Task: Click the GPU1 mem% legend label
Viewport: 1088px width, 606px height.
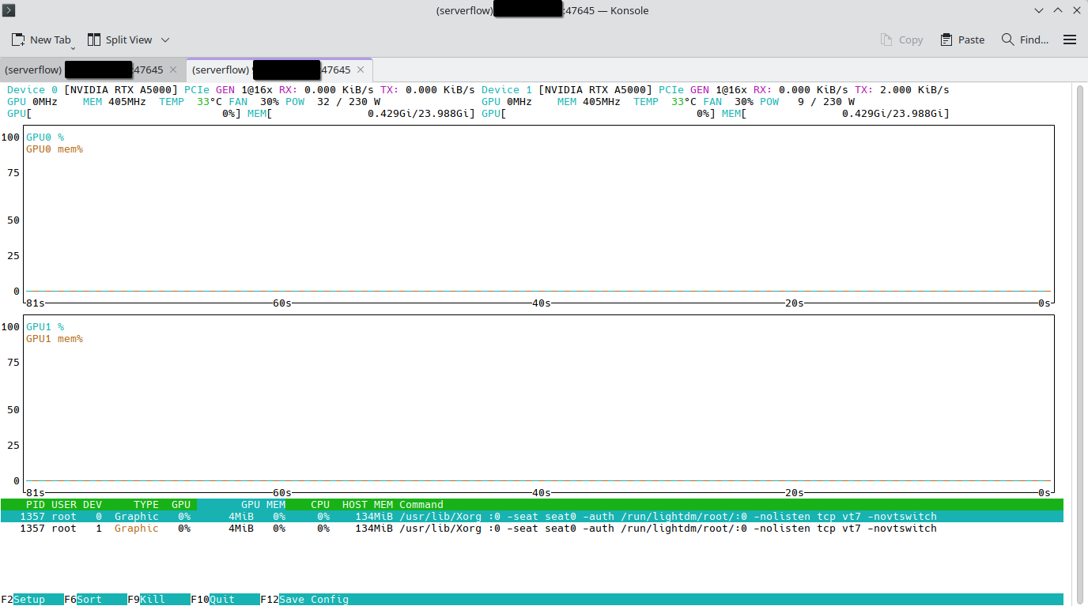Action: pos(55,339)
